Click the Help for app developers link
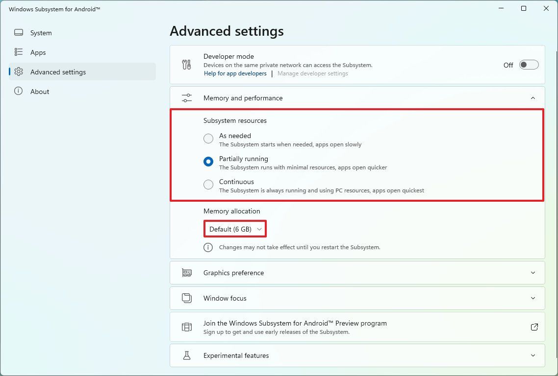This screenshot has height=376, width=558. pos(235,73)
